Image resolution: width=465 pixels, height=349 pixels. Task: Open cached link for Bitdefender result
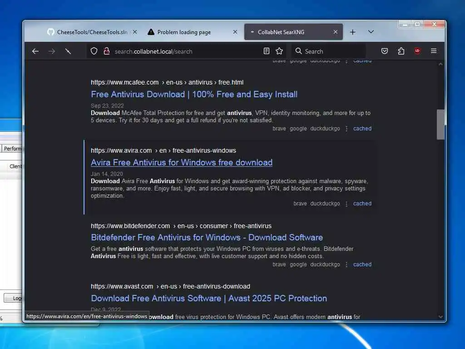pos(362,264)
